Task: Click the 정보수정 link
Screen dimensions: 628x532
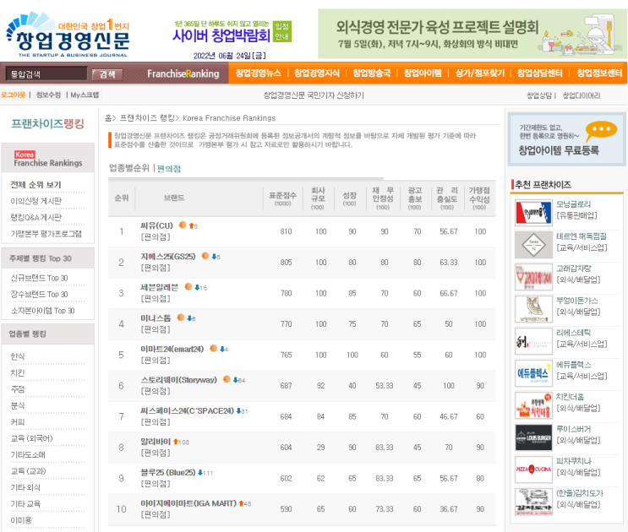Action: point(48,95)
